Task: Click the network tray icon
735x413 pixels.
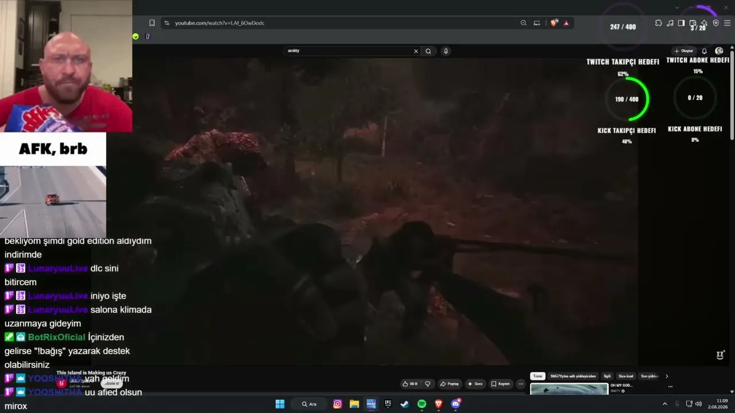Action: pos(689,404)
